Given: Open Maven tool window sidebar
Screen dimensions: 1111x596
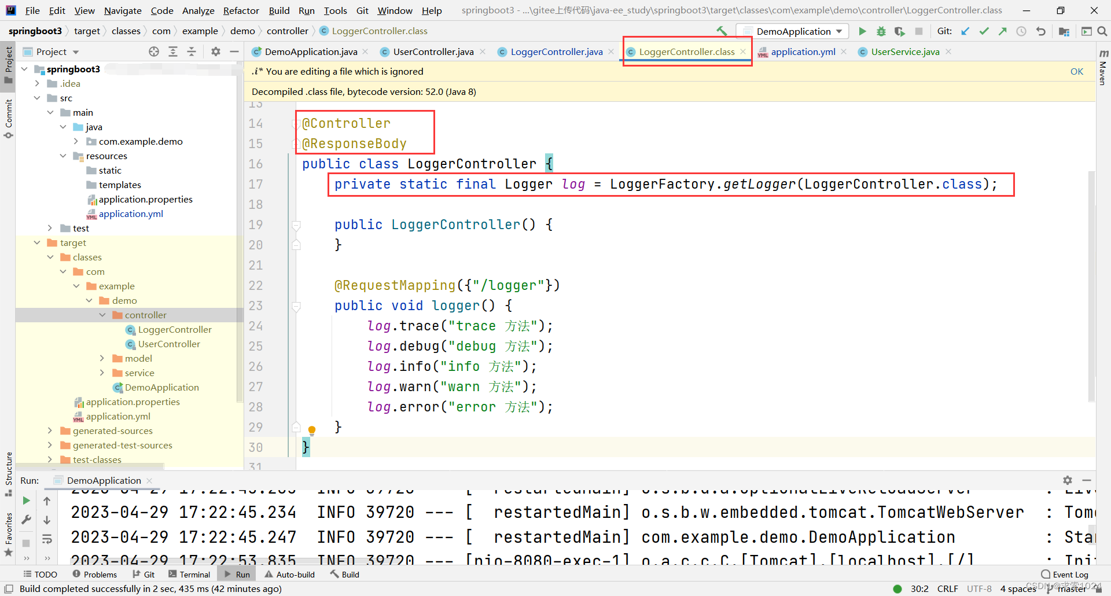Looking at the screenshot, I should [x=1103, y=67].
